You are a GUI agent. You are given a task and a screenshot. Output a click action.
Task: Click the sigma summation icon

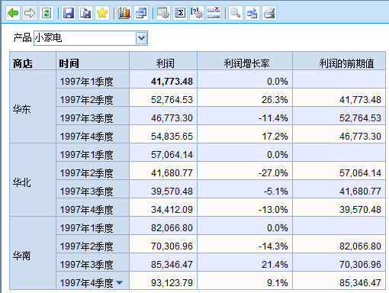pyautogui.click(x=180, y=13)
